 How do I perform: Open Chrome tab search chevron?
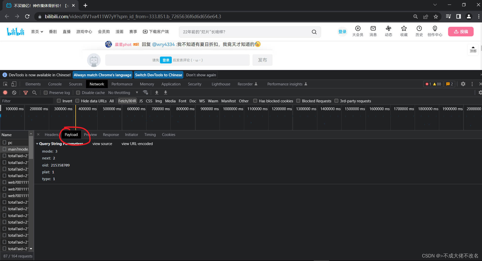point(435,5)
